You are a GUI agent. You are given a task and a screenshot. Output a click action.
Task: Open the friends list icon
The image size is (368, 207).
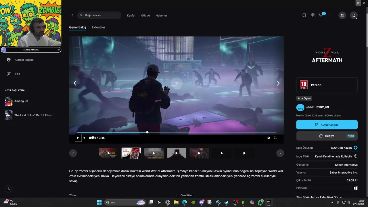[x=342, y=16]
